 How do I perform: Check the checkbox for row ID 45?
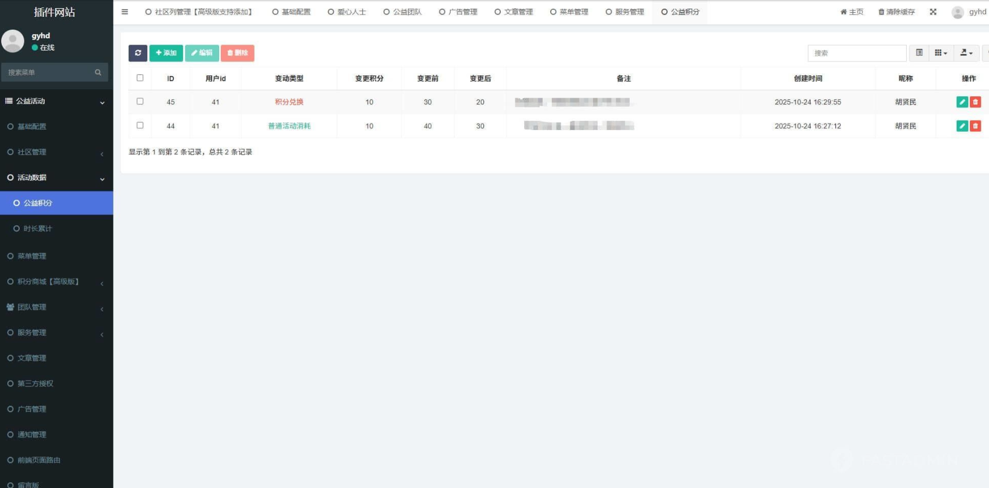click(140, 102)
